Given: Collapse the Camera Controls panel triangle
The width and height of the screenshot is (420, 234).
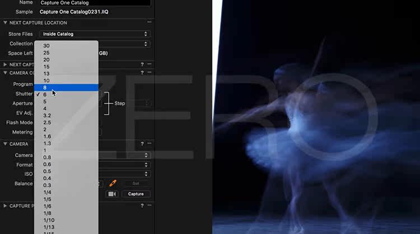Looking at the screenshot, I should click(x=5, y=73).
